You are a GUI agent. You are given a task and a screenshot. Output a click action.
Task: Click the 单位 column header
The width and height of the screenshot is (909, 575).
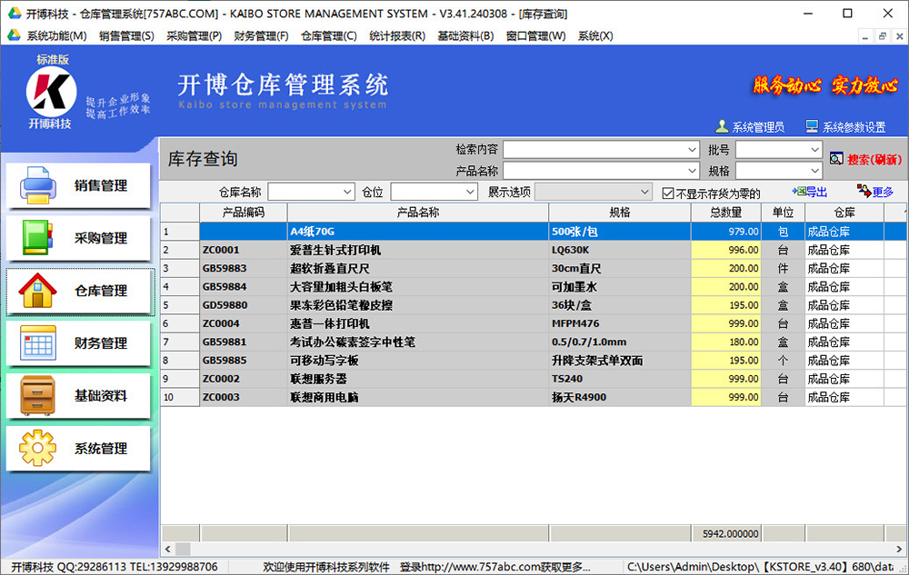coord(784,213)
